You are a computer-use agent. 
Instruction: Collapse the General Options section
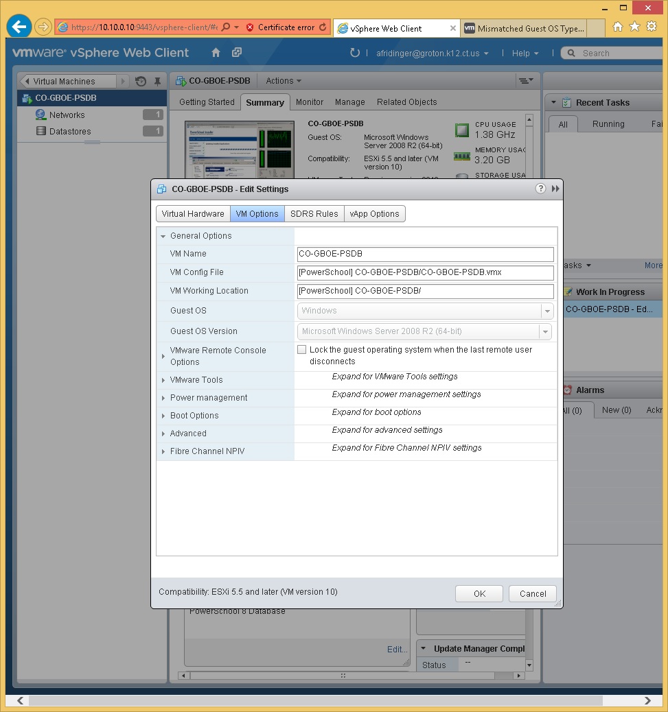(x=163, y=235)
